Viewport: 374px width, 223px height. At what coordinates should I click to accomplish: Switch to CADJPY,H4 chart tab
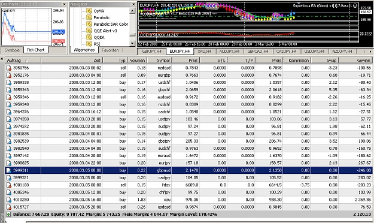point(286,52)
